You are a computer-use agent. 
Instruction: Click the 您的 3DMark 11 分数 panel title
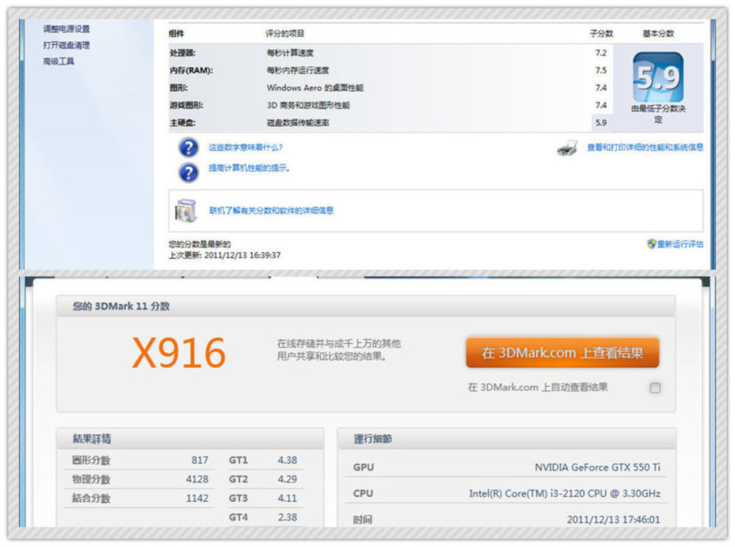coord(121,306)
